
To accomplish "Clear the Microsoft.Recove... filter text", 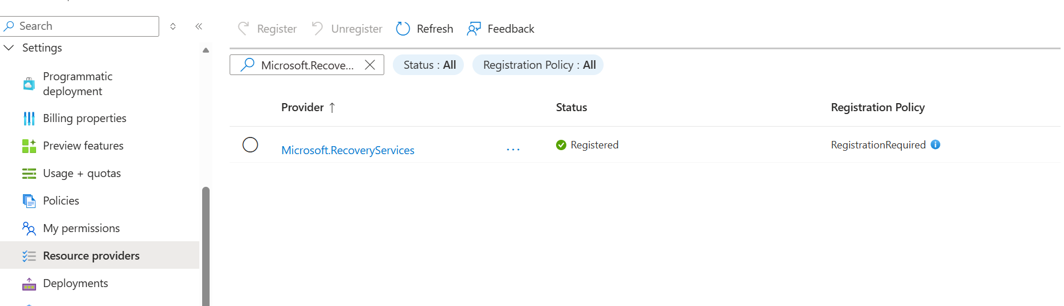I will click(x=370, y=65).
